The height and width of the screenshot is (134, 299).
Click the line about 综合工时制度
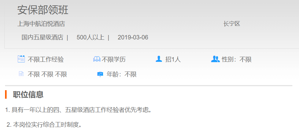coord(44,125)
